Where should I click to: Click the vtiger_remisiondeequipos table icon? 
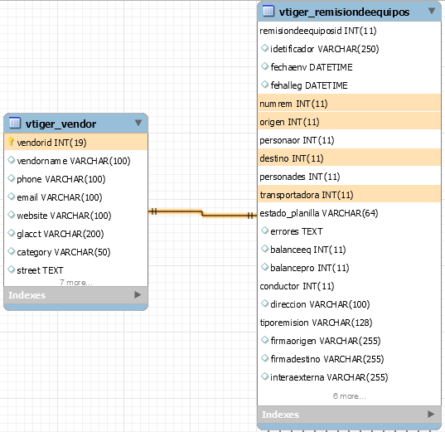point(268,11)
